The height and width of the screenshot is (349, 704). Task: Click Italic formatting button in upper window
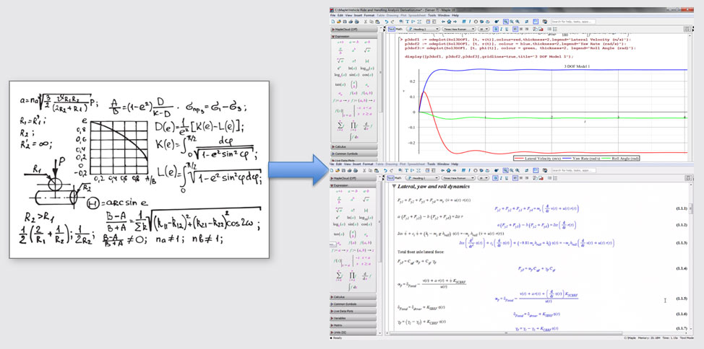[x=502, y=29]
